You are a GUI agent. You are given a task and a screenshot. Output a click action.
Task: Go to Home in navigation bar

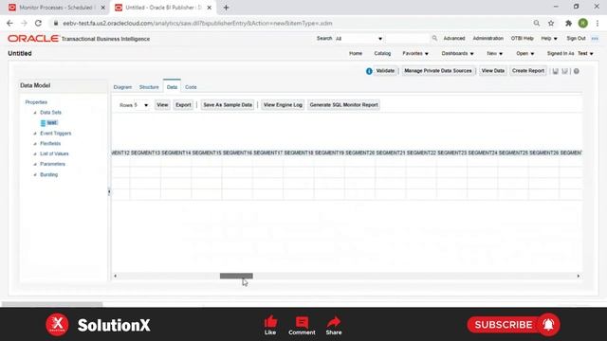356,53
